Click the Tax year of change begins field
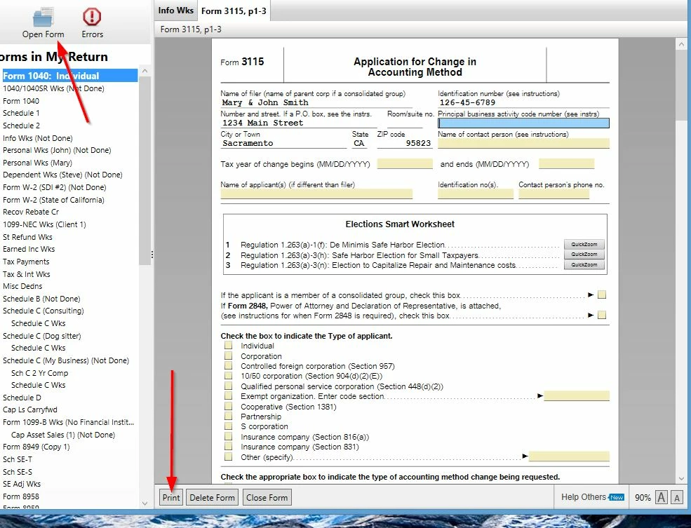The height and width of the screenshot is (528, 691). 405,163
